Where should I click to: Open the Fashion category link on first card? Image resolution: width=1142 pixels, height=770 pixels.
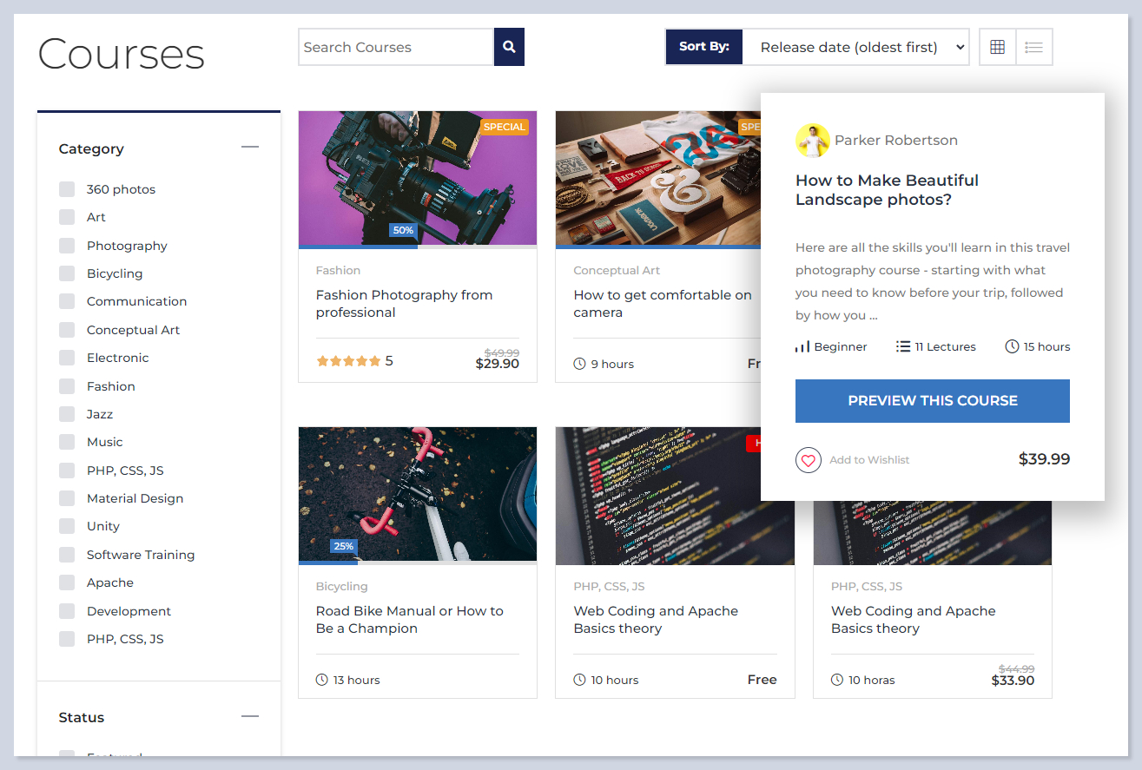338,270
